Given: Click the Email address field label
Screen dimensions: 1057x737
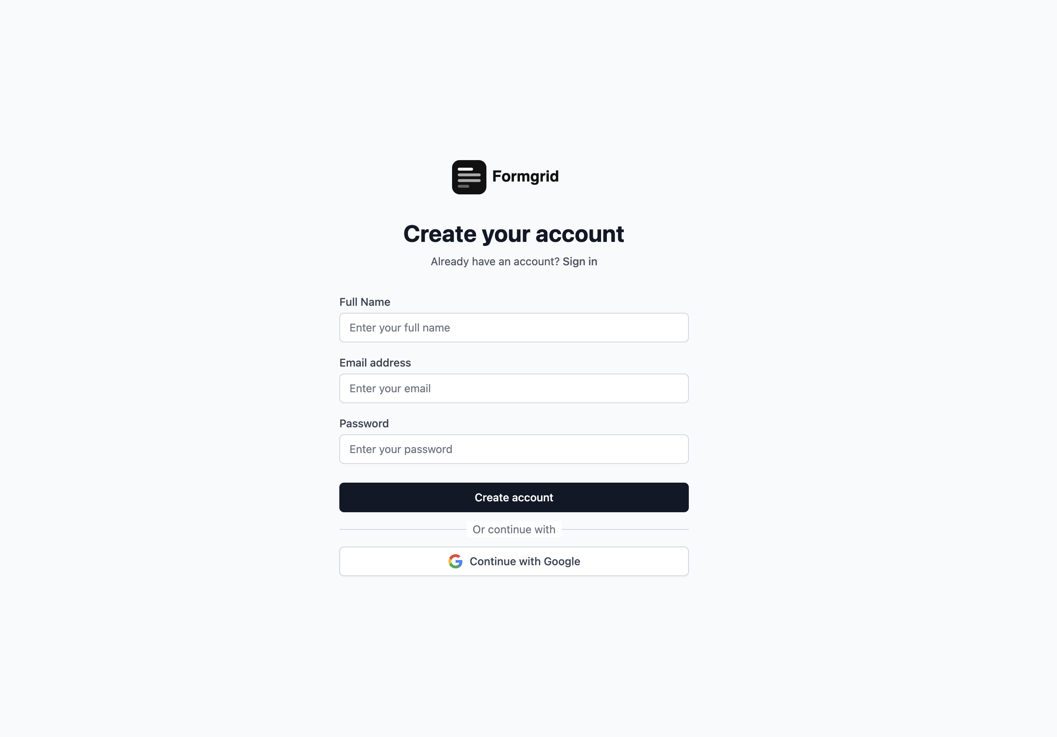Looking at the screenshot, I should 375,363.
